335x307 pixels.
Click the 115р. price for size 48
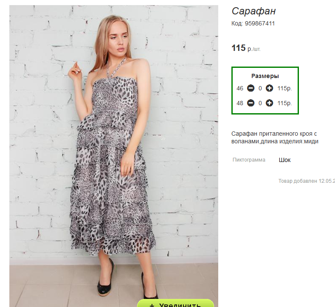point(284,103)
